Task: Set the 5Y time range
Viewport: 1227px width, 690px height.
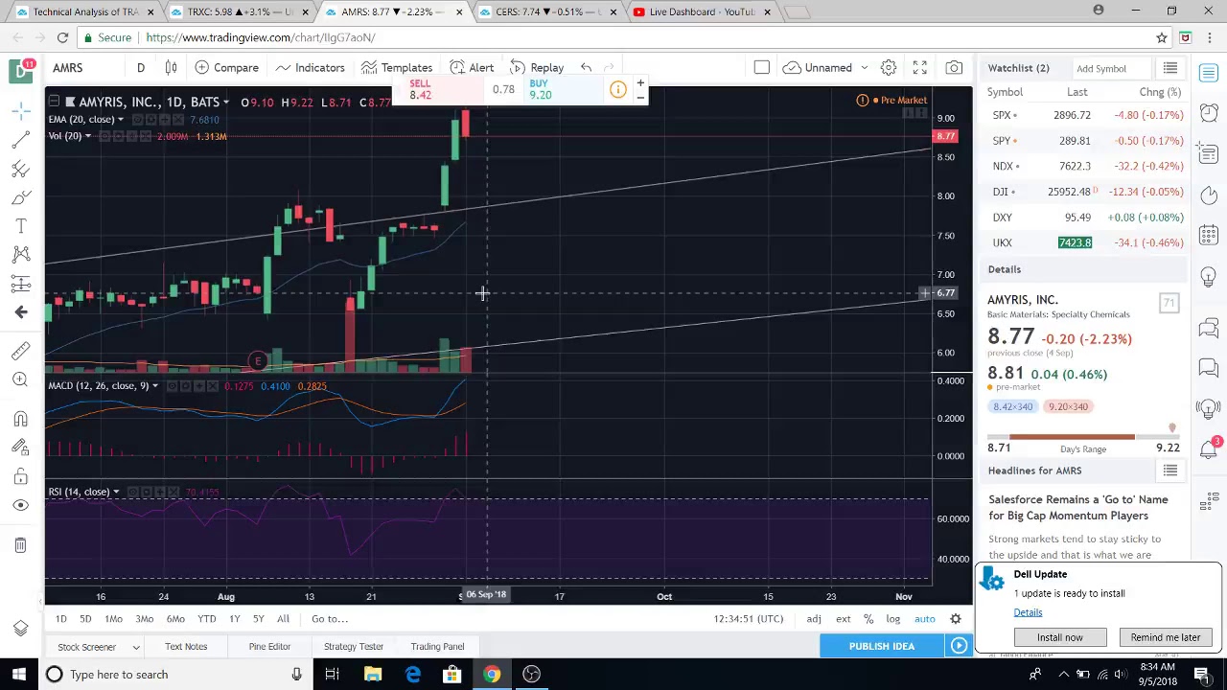Action: pos(258,619)
